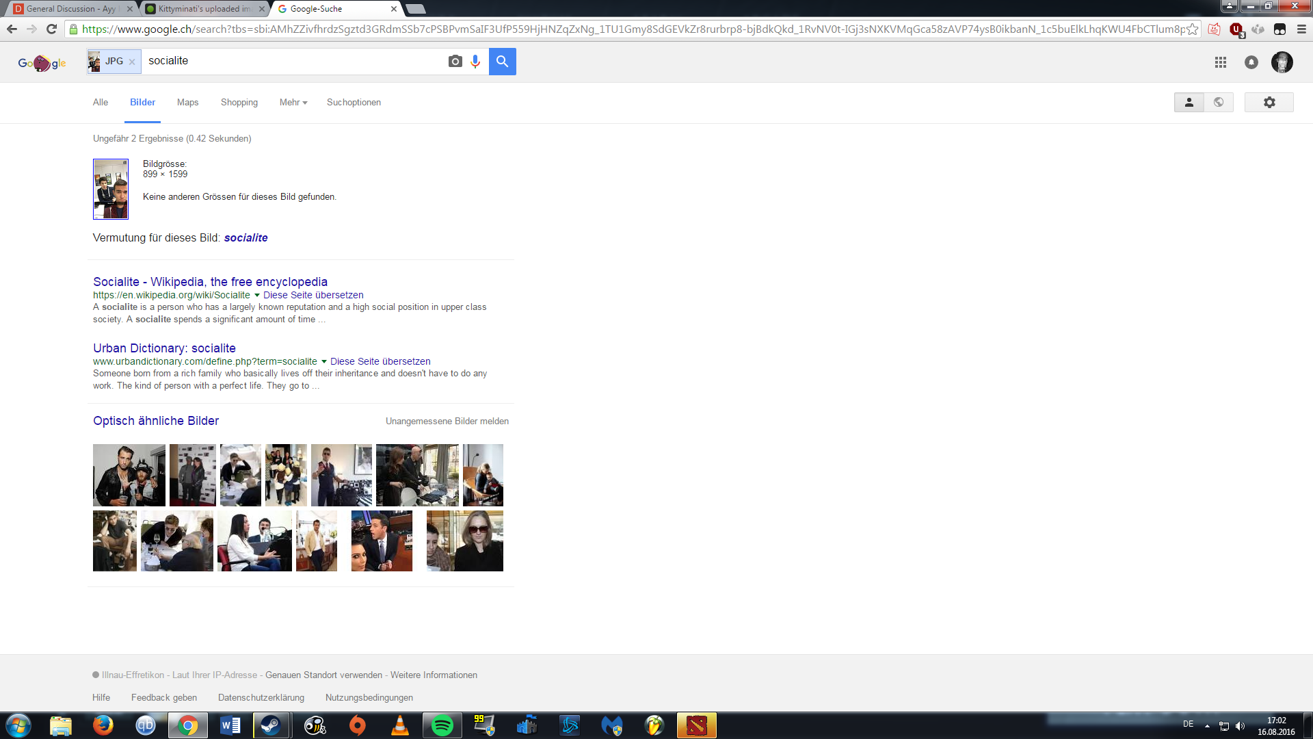This screenshot has height=739, width=1313.
Task: Click the browser address bar
Action: coord(633,29)
